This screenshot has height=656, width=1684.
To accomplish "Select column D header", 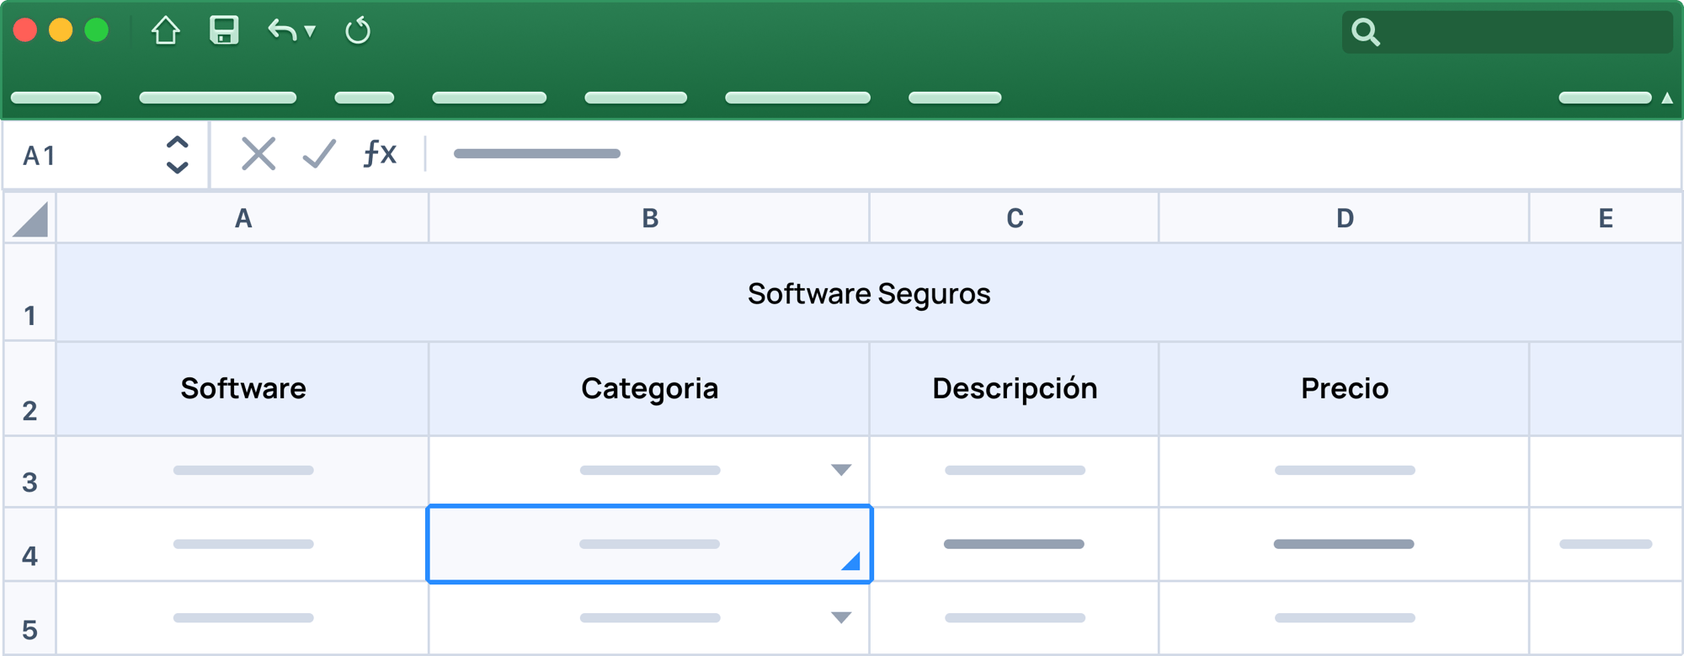I will click(x=1345, y=218).
